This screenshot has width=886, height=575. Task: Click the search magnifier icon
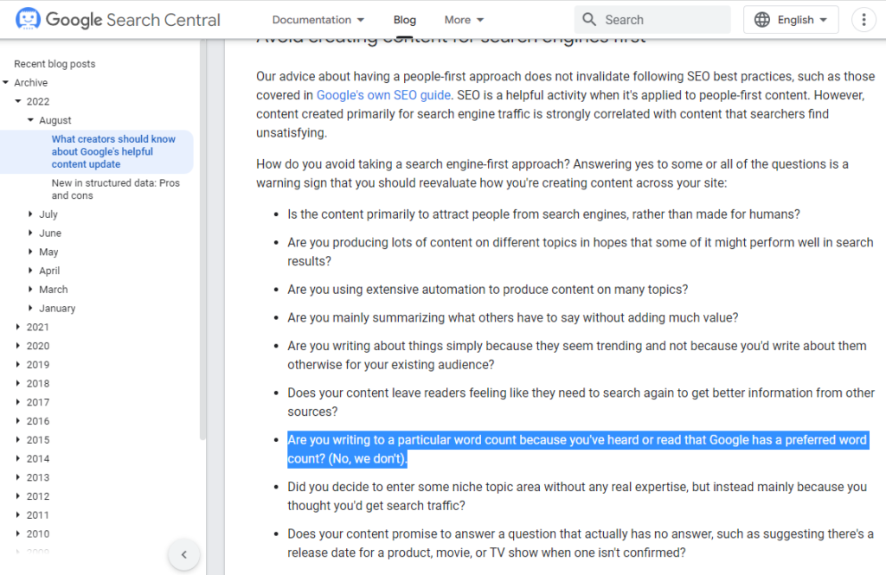coord(588,20)
